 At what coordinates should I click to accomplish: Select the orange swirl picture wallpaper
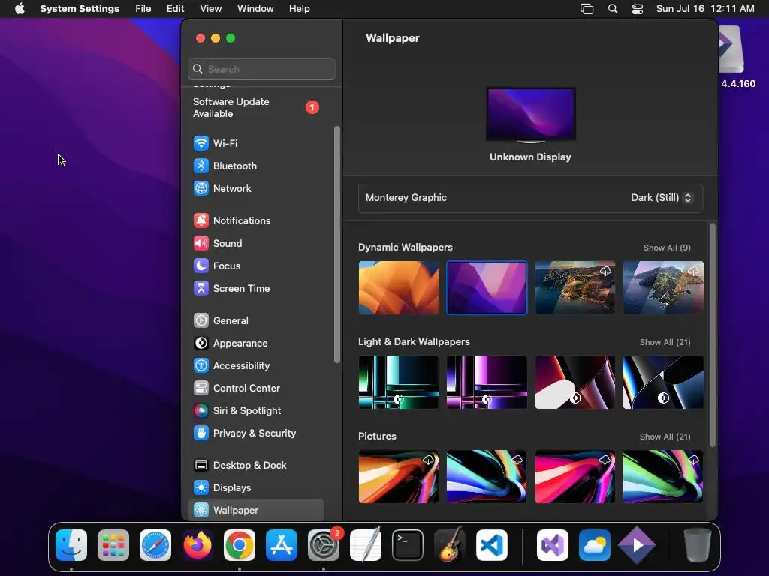[399, 476]
